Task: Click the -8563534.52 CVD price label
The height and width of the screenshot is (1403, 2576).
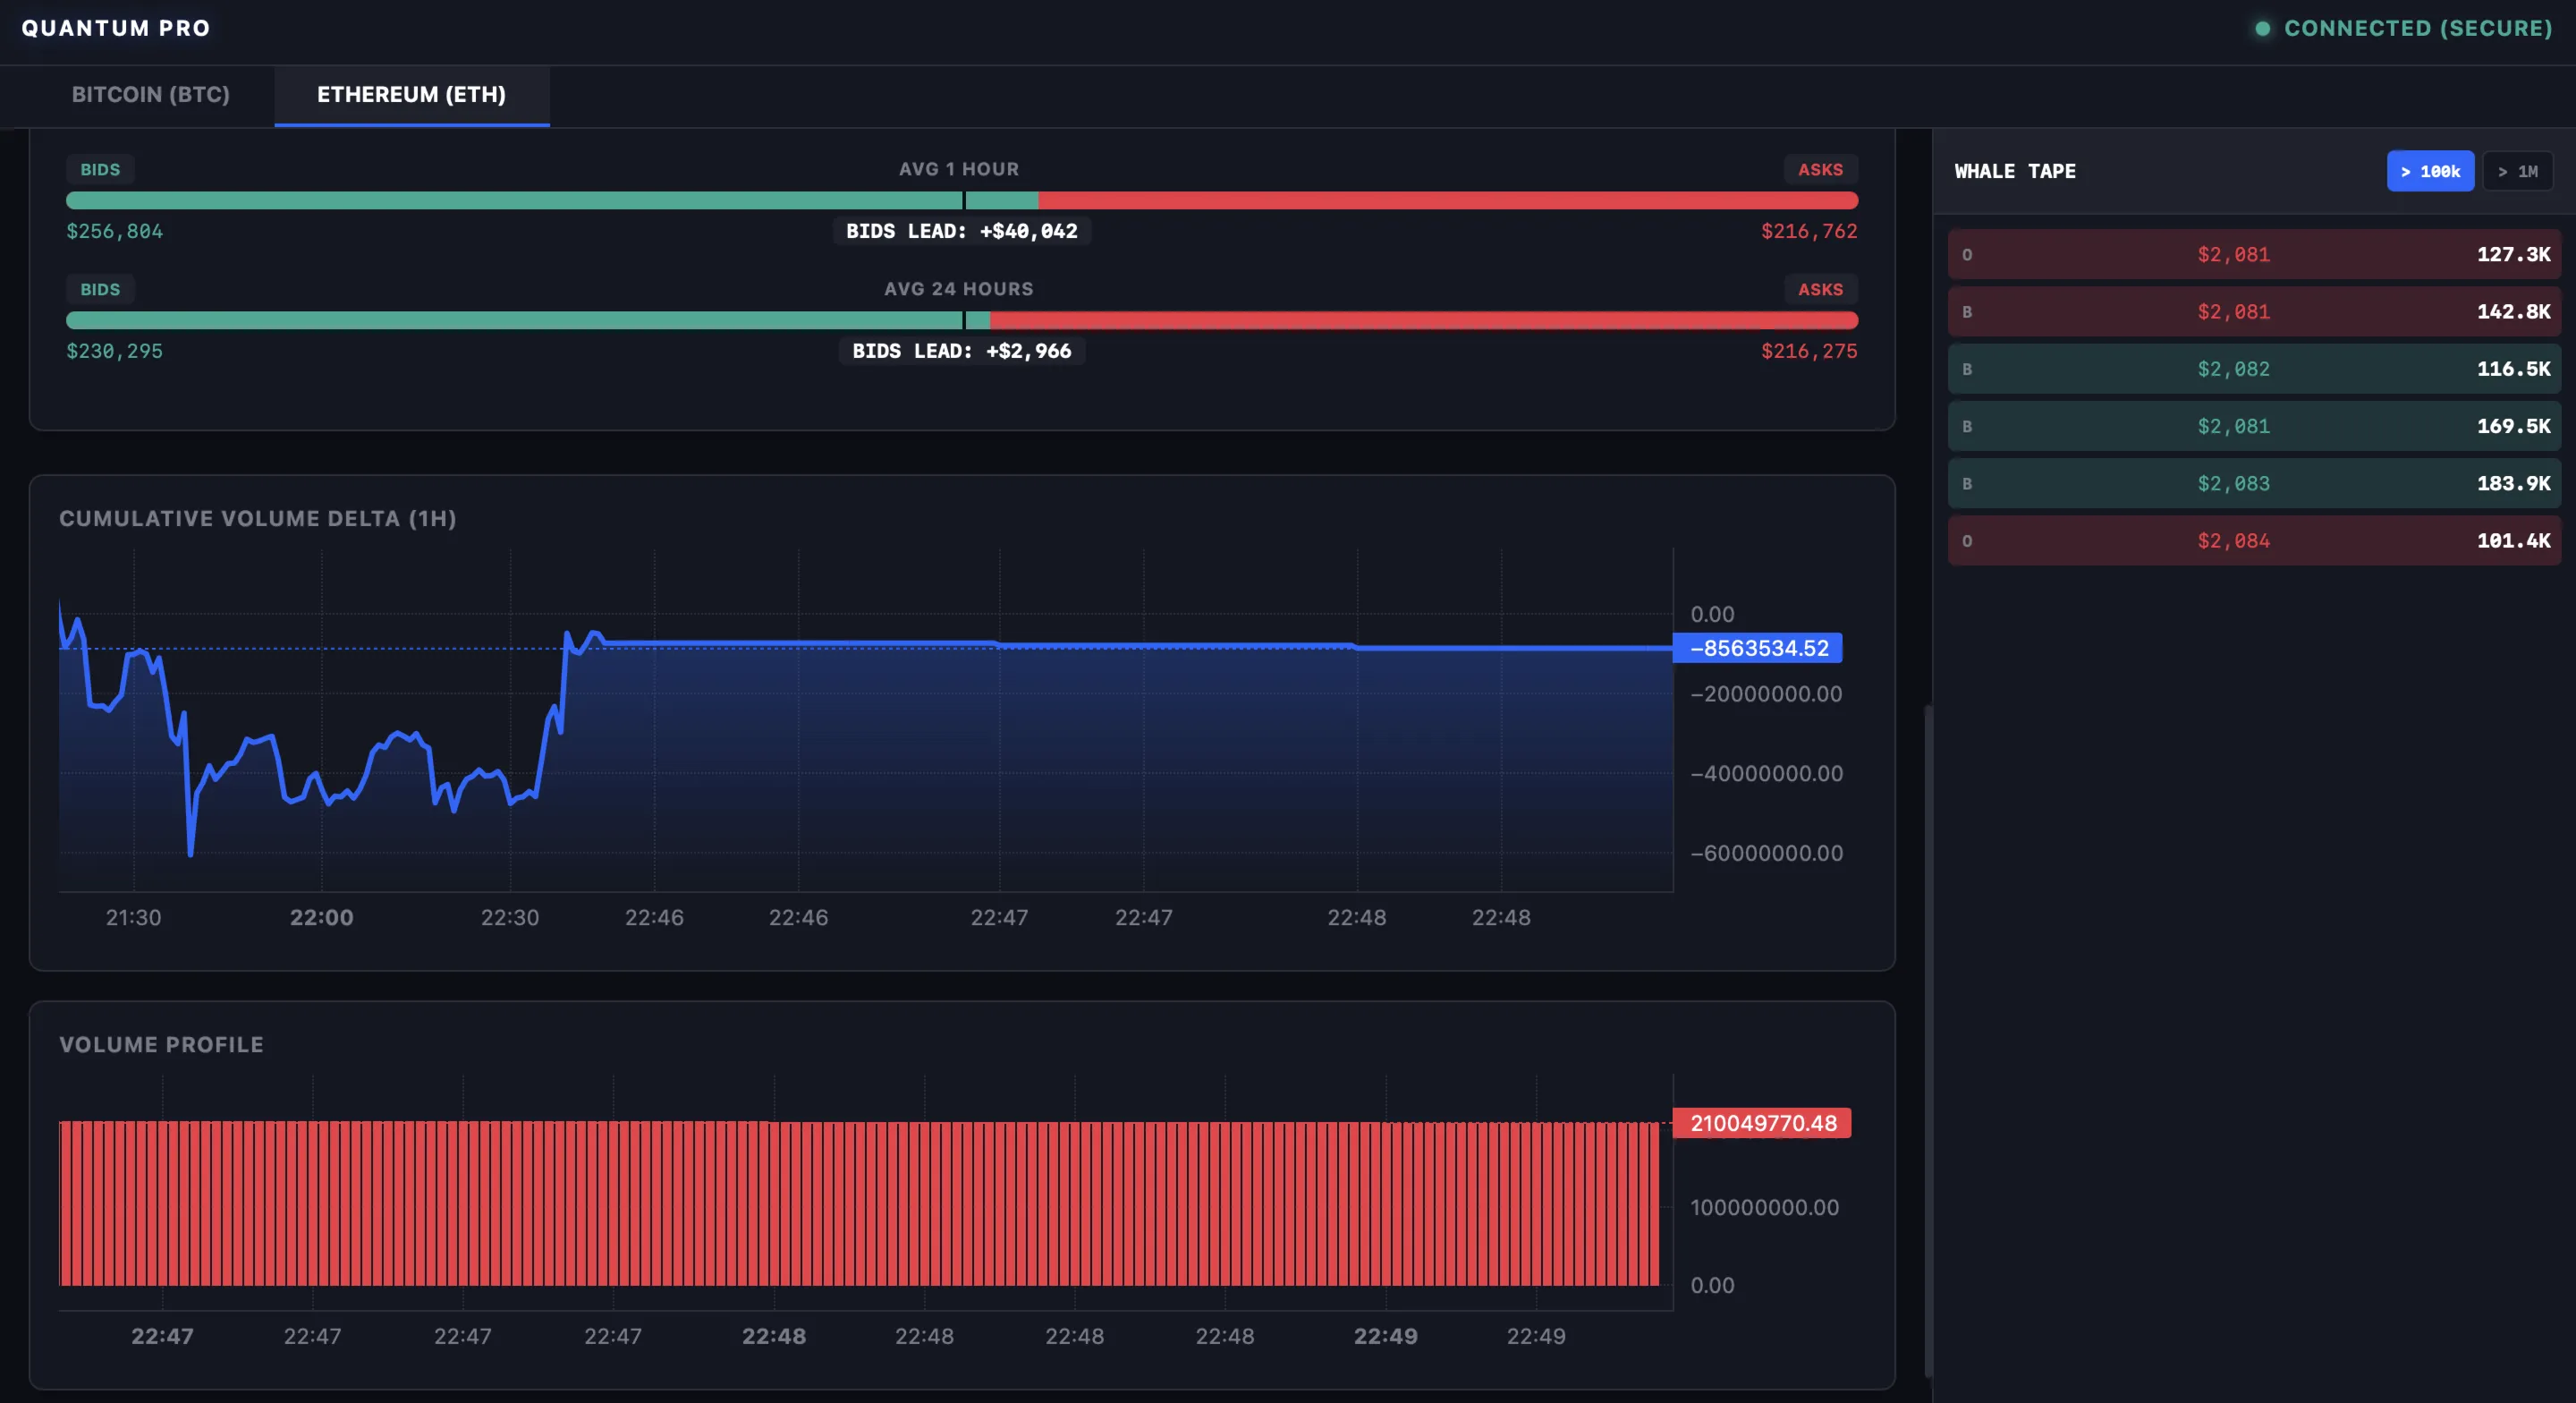Action: click(1757, 649)
